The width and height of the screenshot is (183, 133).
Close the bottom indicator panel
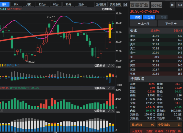coord(113,111)
